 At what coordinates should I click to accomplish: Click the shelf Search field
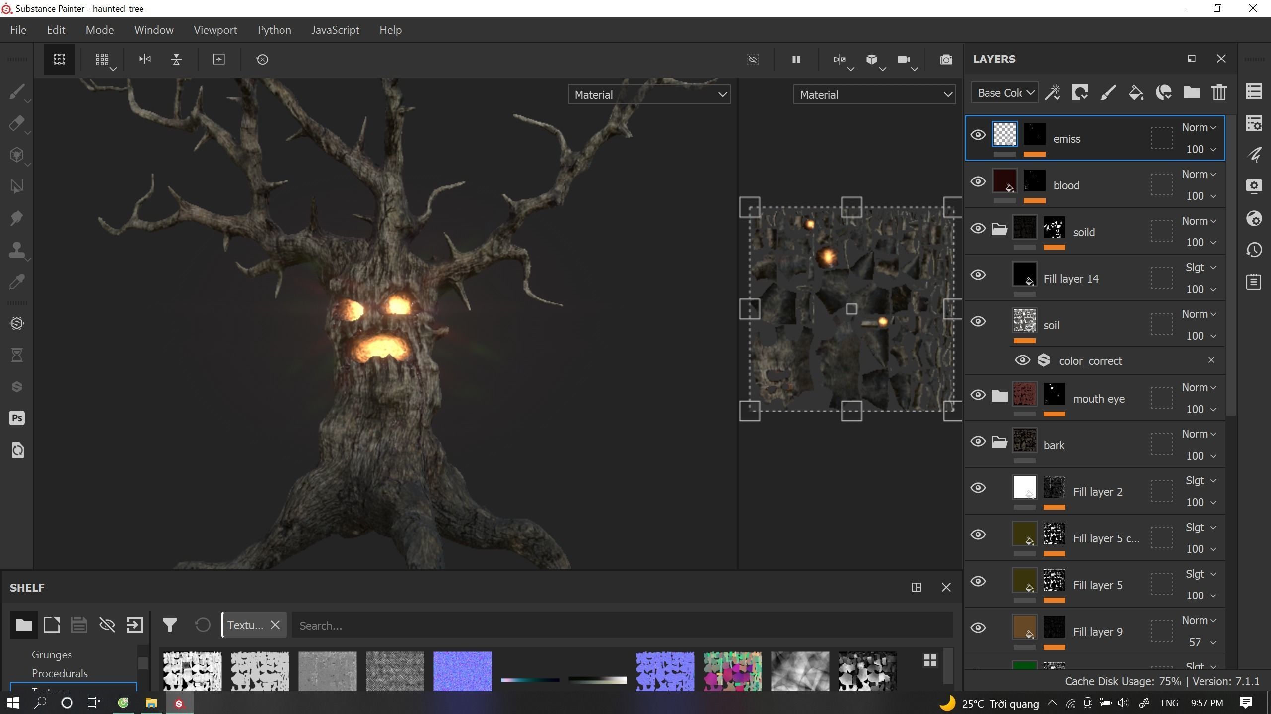point(622,625)
